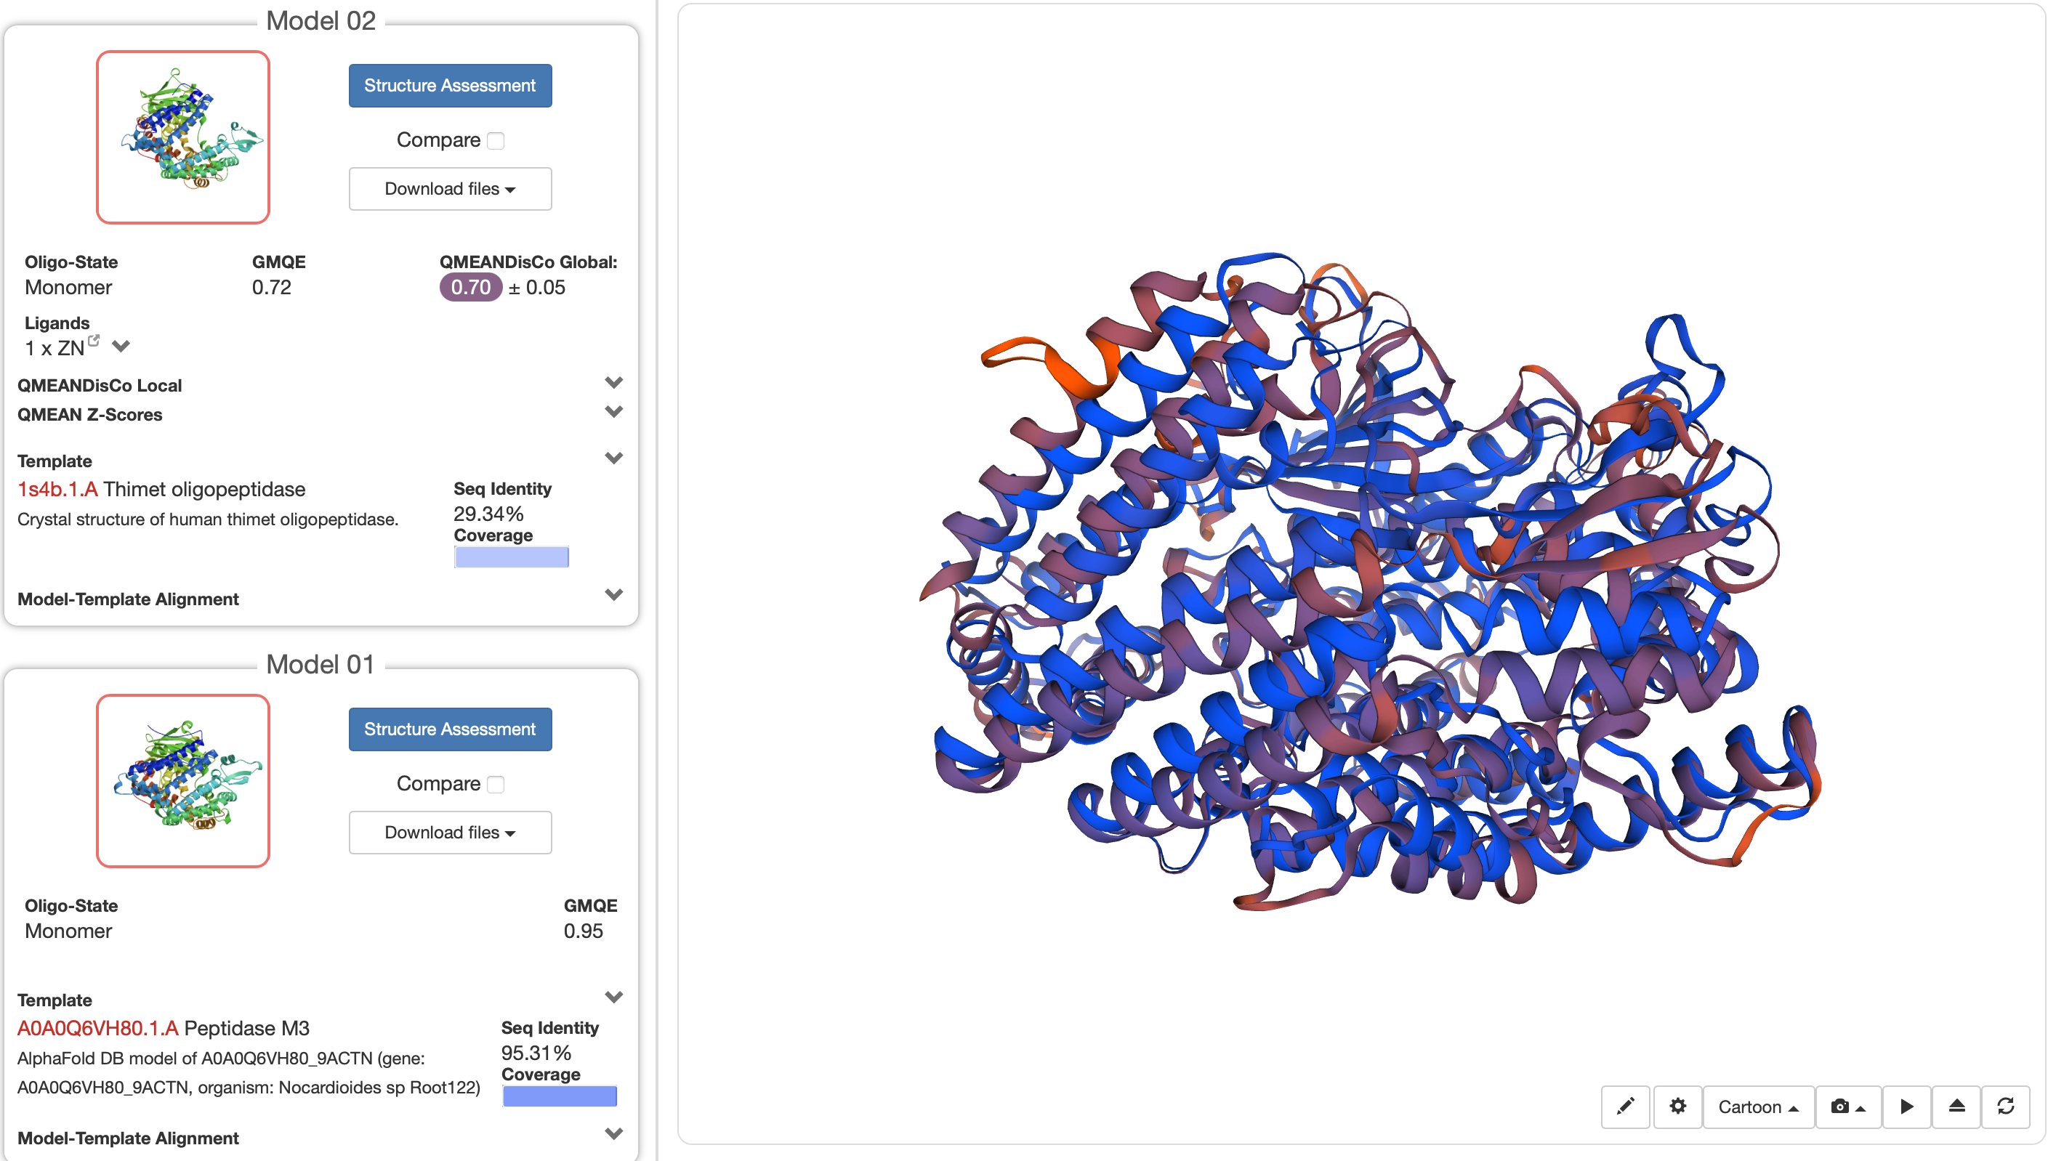Select the Model 01 structure thumbnail
2064x1161 pixels.
pos(182,780)
